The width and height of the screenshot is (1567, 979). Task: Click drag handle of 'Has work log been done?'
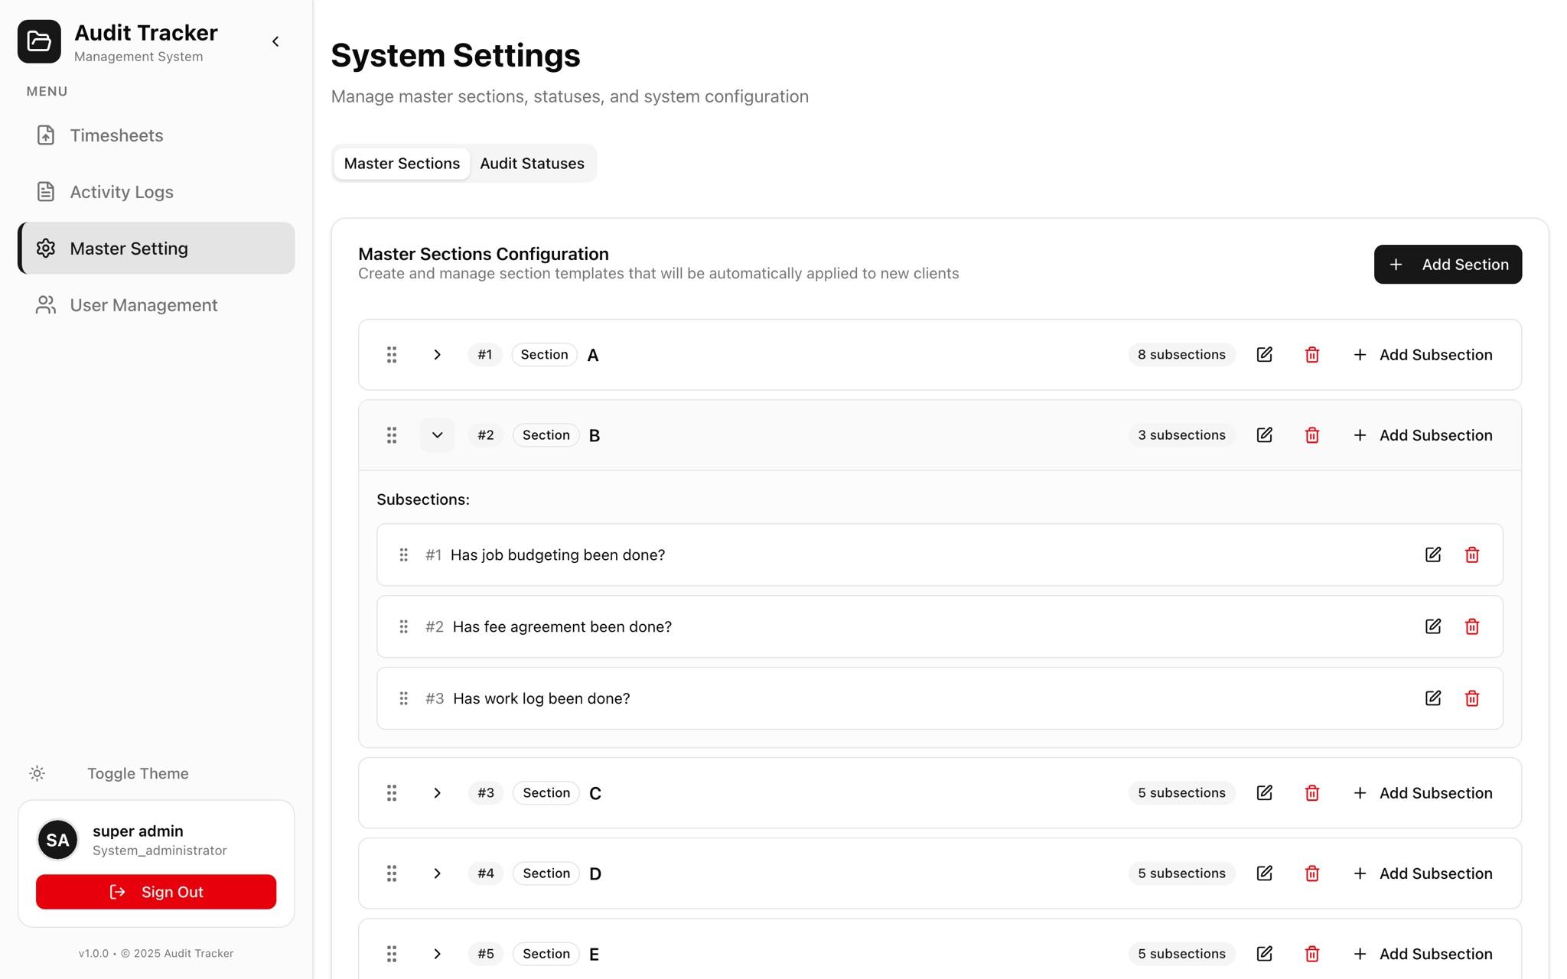coord(403,698)
